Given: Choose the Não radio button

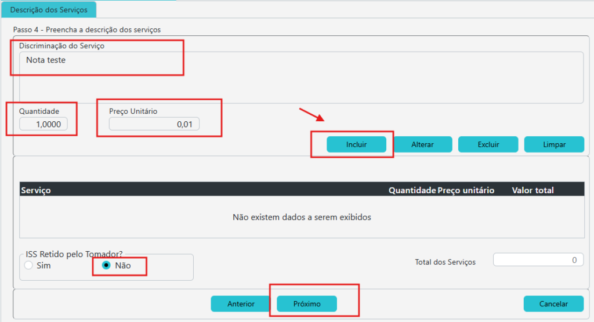Looking at the screenshot, I should [x=106, y=266].
